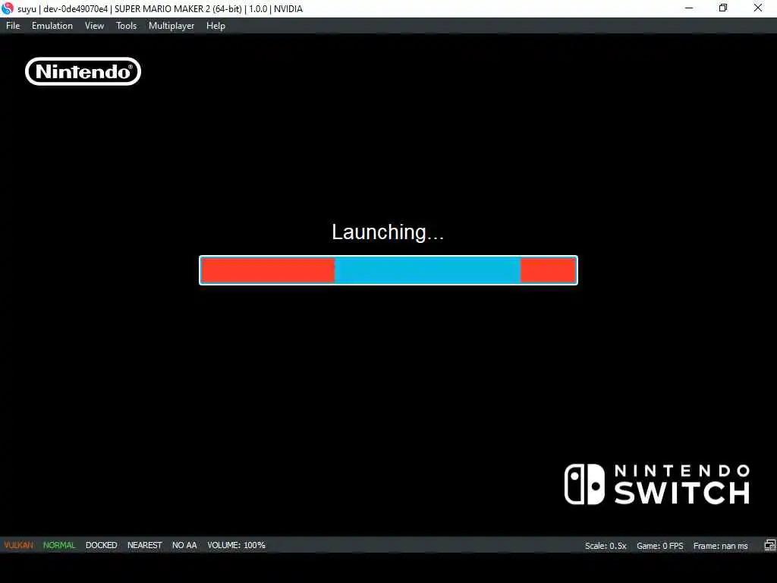Open the File menu
This screenshot has width=777, height=583.
pyautogui.click(x=13, y=26)
